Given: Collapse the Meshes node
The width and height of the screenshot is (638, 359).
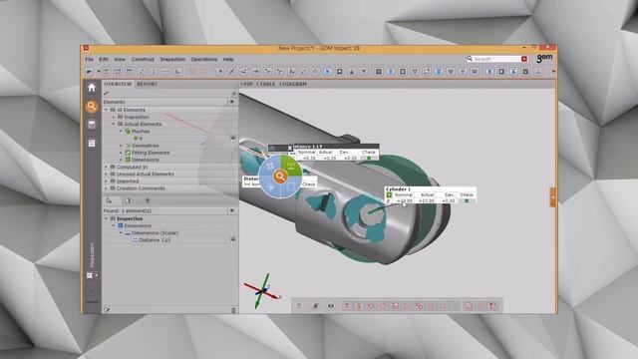Looking at the screenshot, I should click(x=121, y=132).
